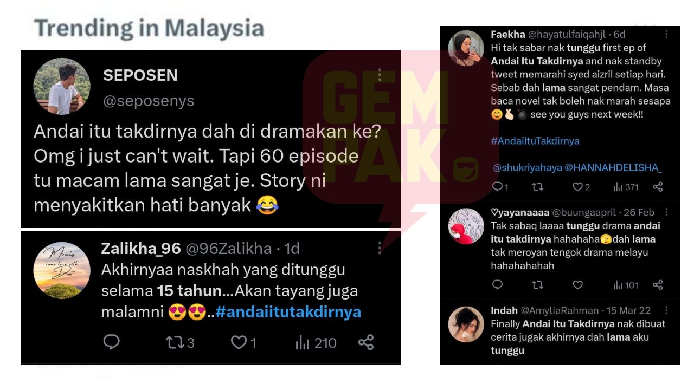The height and width of the screenshot is (390, 694).
Task: Open Indah's profile avatar
Action: pyautogui.click(x=466, y=324)
